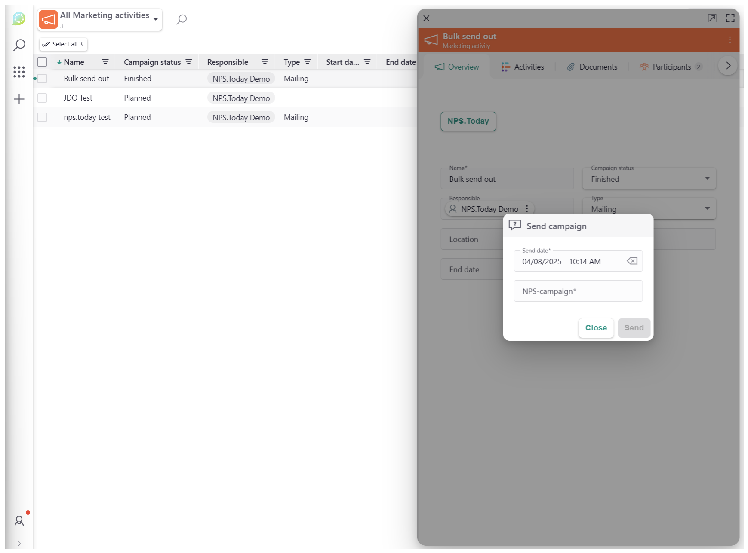Open the Campaign status dropdown showing Finished

707,178
